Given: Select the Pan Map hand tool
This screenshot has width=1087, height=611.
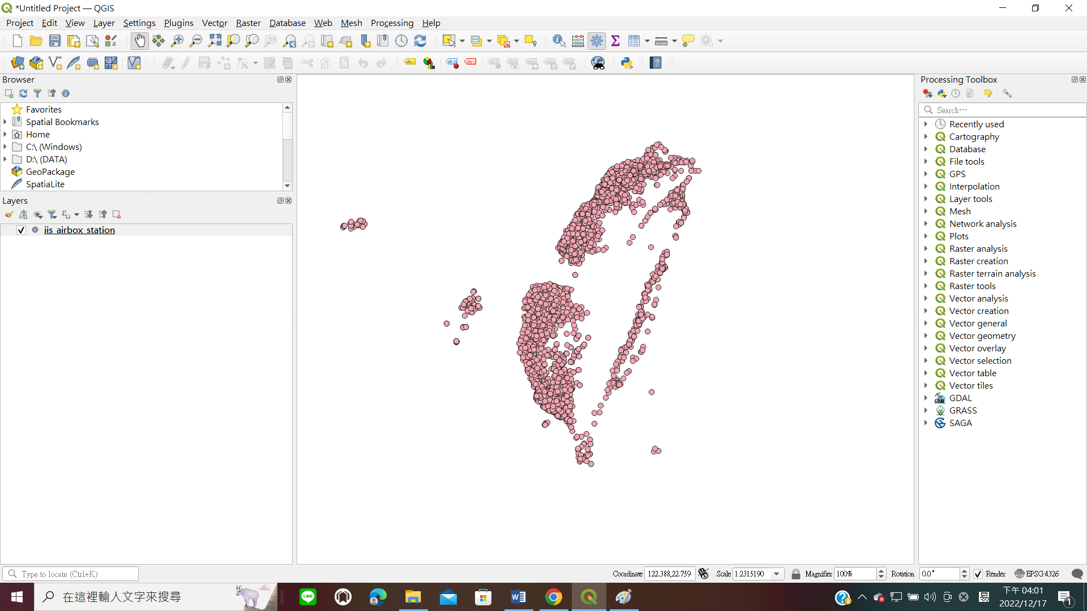Looking at the screenshot, I should pyautogui.click(x=139, y=41).
